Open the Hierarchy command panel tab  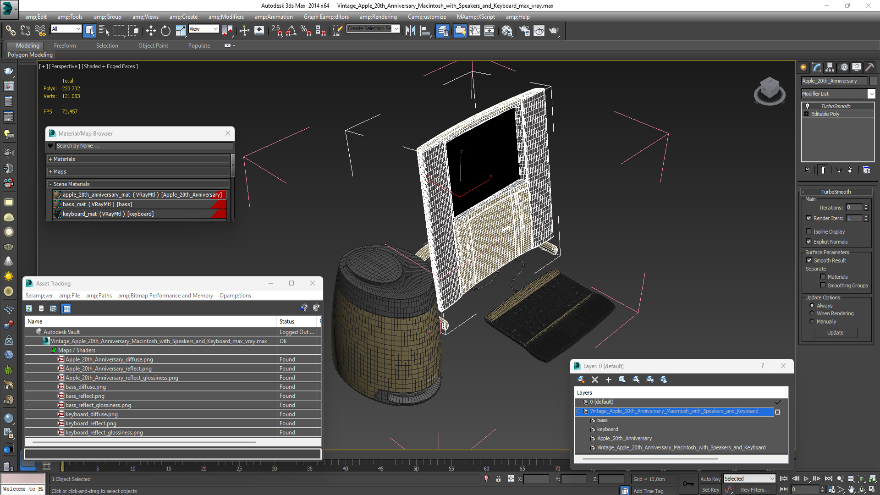[x=830, y=67]
